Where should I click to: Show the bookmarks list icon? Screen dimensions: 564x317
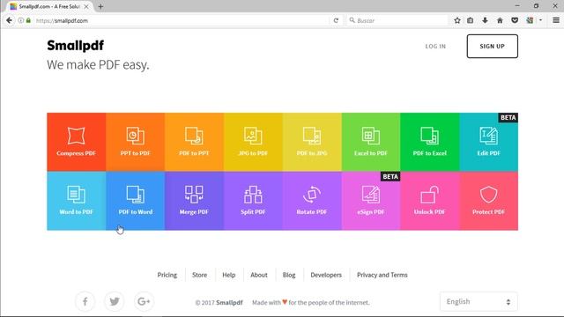pyautogui.click(x=470, y=20)
